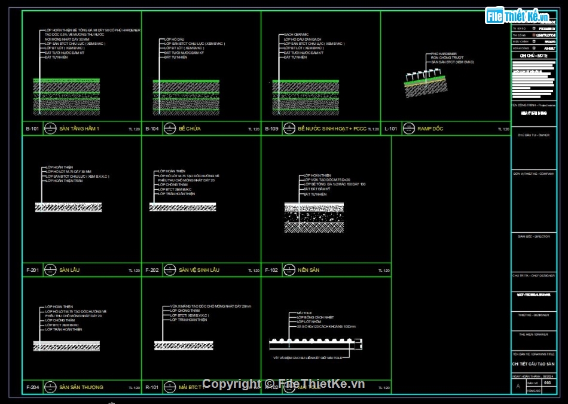Click the 'GIÁM ĐỐC - DIRECTOR' label
Screen dimensions: 568x404
[533, 236]
